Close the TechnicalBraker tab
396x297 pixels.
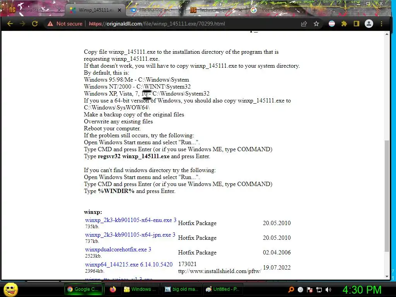click(240, 10)
